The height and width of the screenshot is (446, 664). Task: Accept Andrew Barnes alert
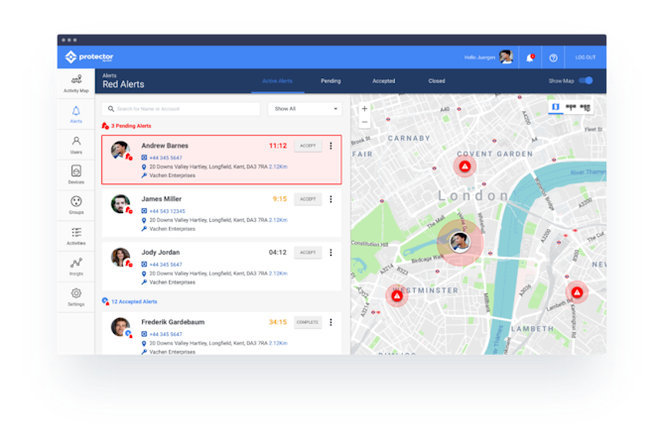(308, 146)
